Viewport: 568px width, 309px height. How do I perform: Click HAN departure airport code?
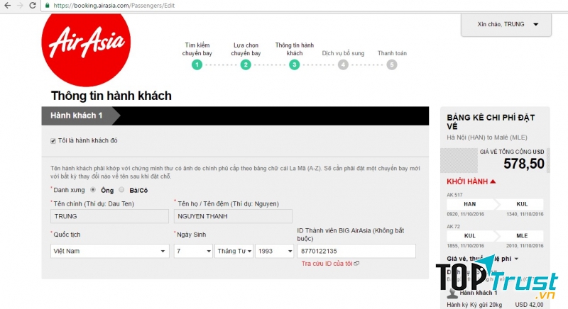click(470, 204)
